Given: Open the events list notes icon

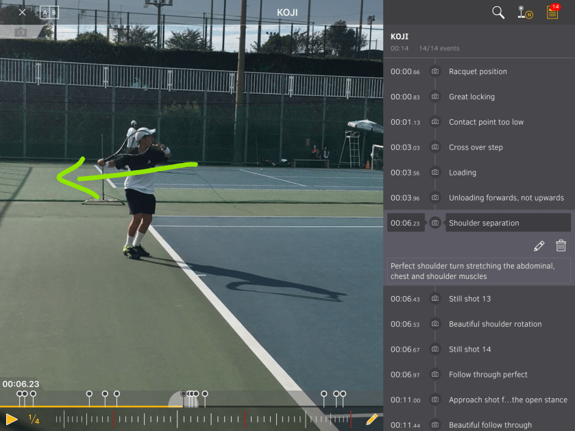Looking at the screenshot, I should pos(552,12).
